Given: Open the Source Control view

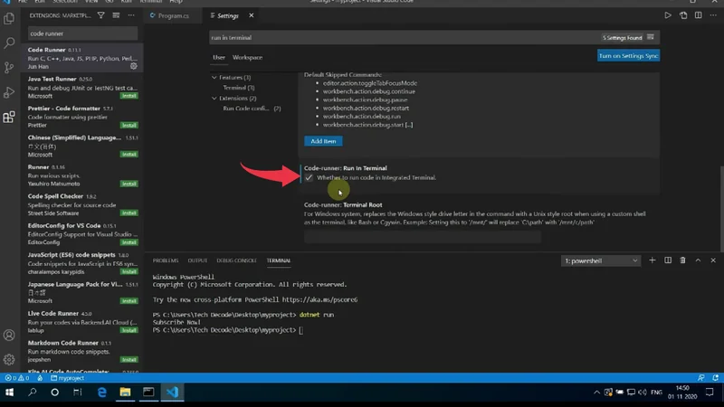Looking at the screenshot, I should click(x=10, y=68).
